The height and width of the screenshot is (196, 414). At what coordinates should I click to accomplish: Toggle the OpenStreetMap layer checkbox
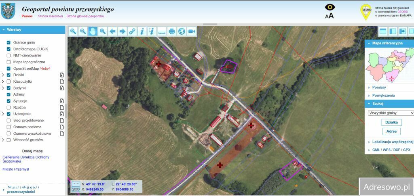pyautogui.click(x=8, y=69)
